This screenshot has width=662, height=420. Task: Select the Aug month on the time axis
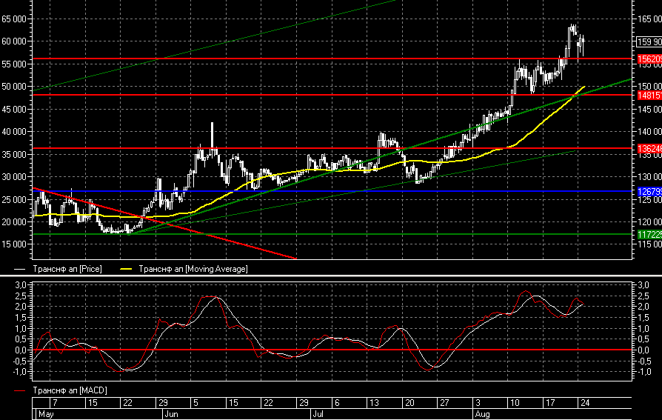[482, 414]
